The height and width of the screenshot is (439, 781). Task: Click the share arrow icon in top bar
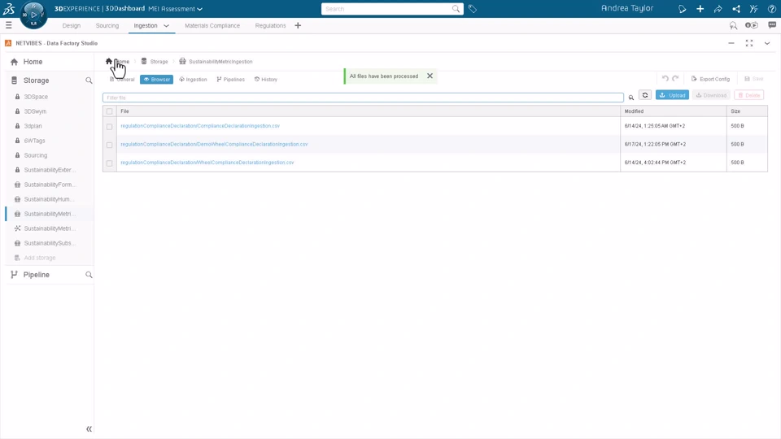pyautogui.click(x=718, y=9)
